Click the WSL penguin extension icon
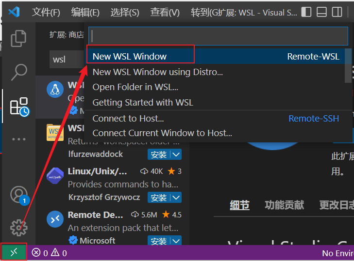This screenshot has width=354, height=261. (55, 89)
